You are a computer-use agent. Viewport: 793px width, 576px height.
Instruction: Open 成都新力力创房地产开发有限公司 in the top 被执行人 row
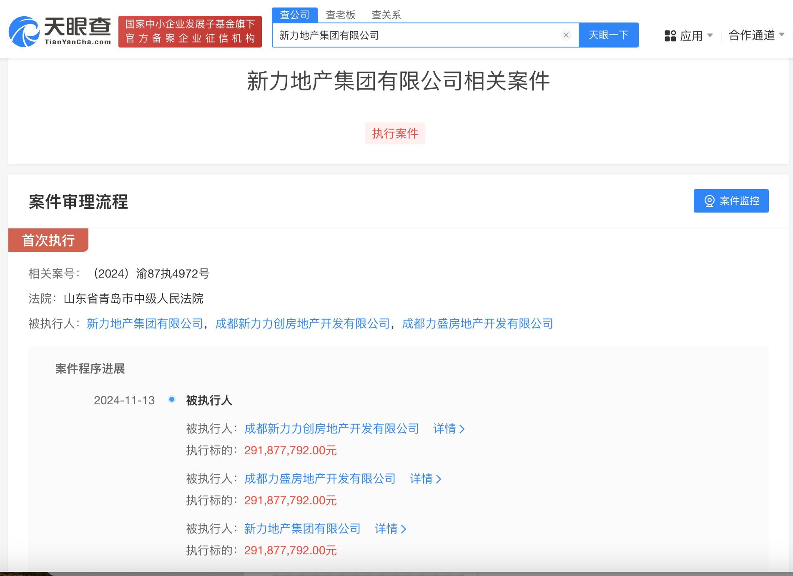302,323
